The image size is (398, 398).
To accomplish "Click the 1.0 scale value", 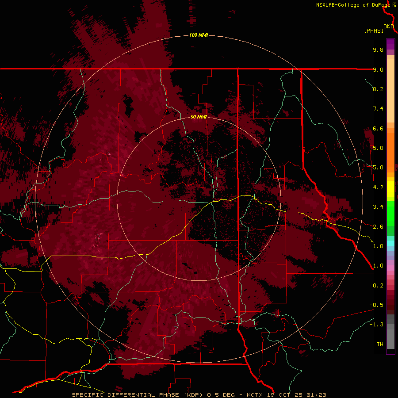I will coord(378,266).
